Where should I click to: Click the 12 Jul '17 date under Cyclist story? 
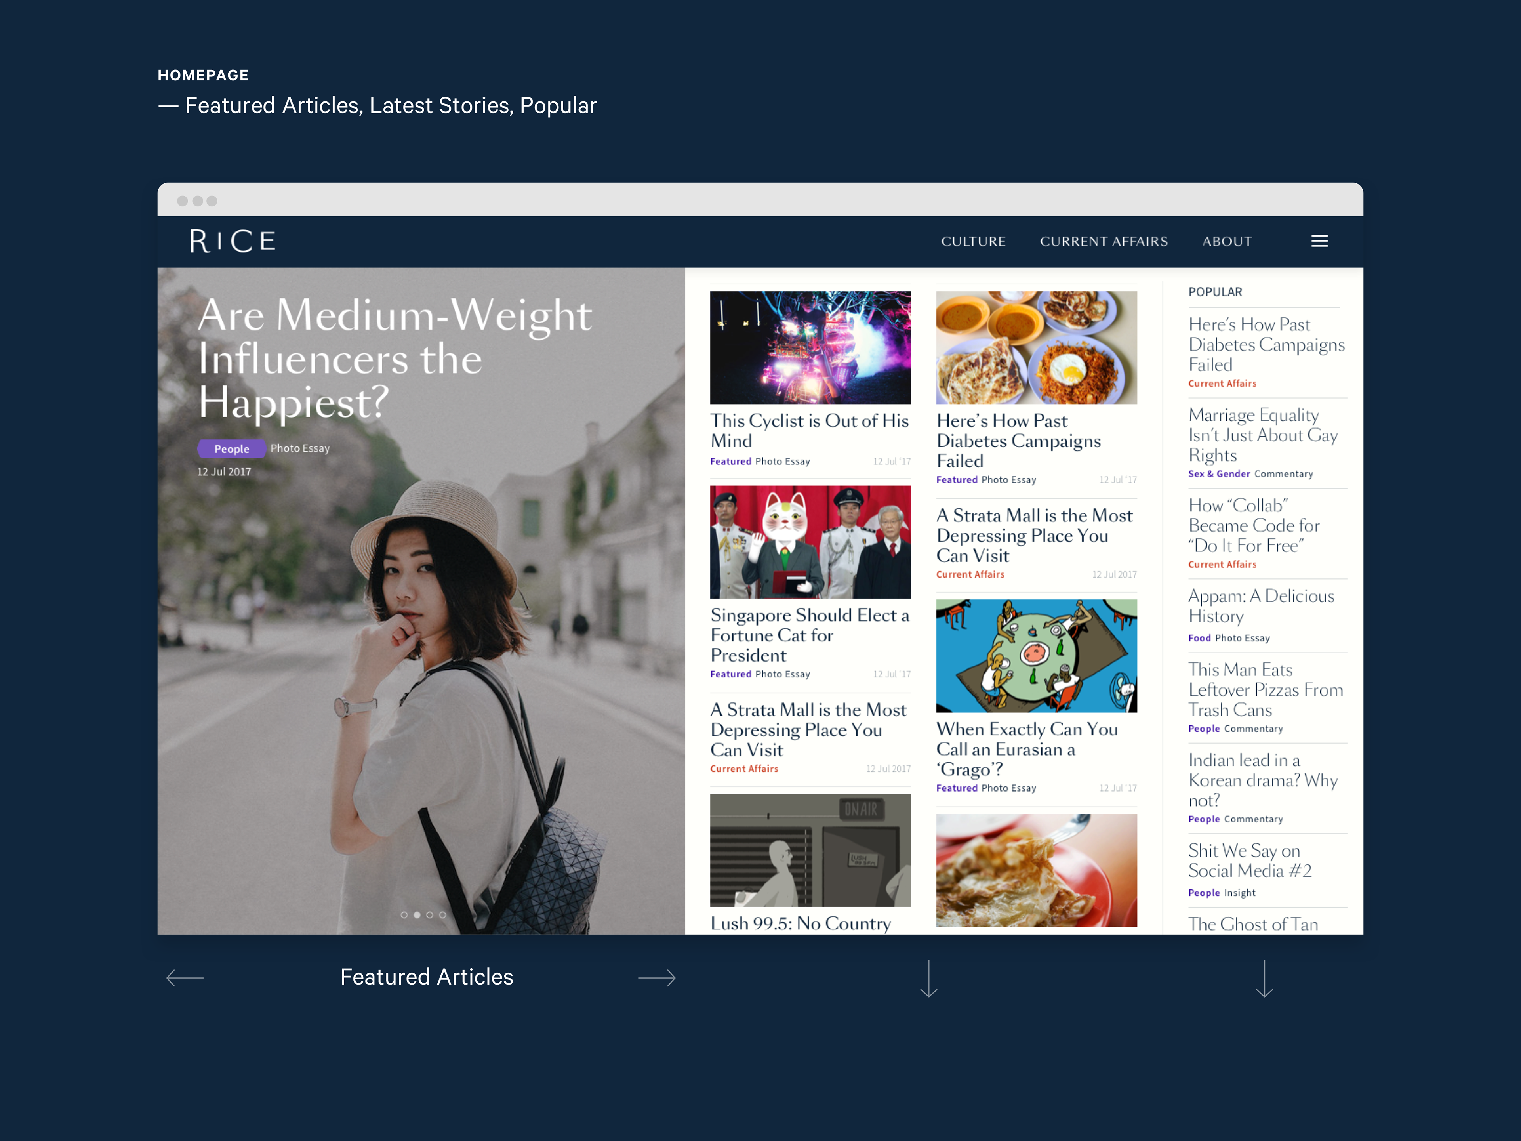[x=892, y=462]
